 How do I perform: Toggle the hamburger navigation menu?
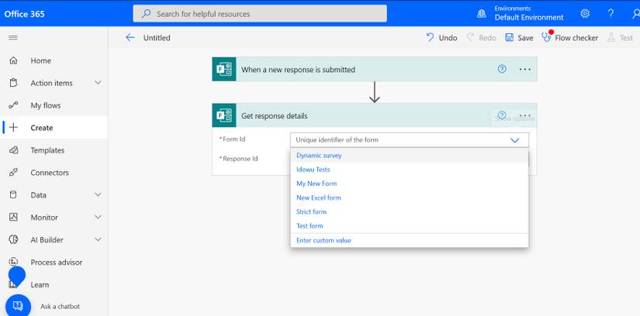(13, 37)
